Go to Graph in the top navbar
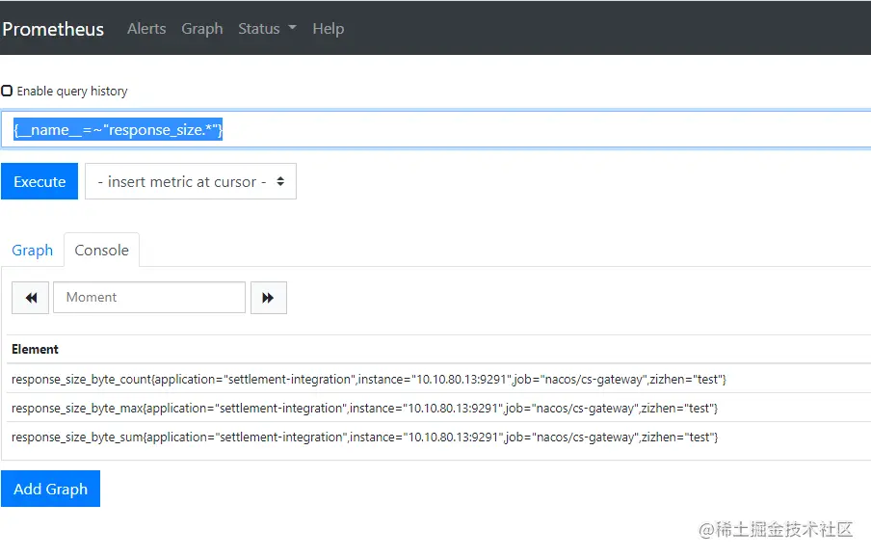 pos(202,29)
